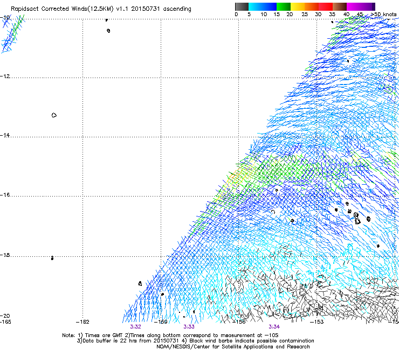Viewport: 399px width, 350px height.
Task: Click the red 30-35 knots color band
Action: point(326,6)
